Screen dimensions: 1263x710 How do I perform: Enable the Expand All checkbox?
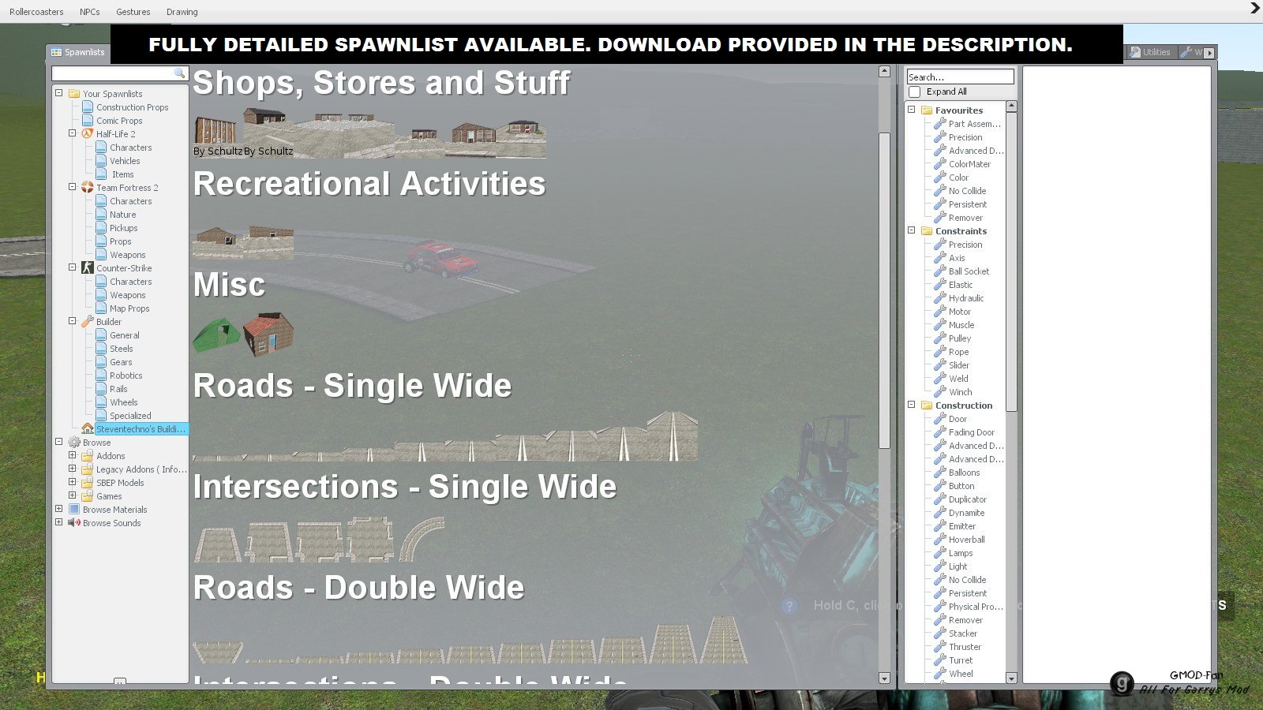pos(915,92)
